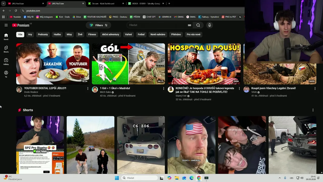
Task: Open the ZÁKAZNÍK vs YOUTUBER video thumbnail
Action: pyautogui.click(x=53, y=64)
